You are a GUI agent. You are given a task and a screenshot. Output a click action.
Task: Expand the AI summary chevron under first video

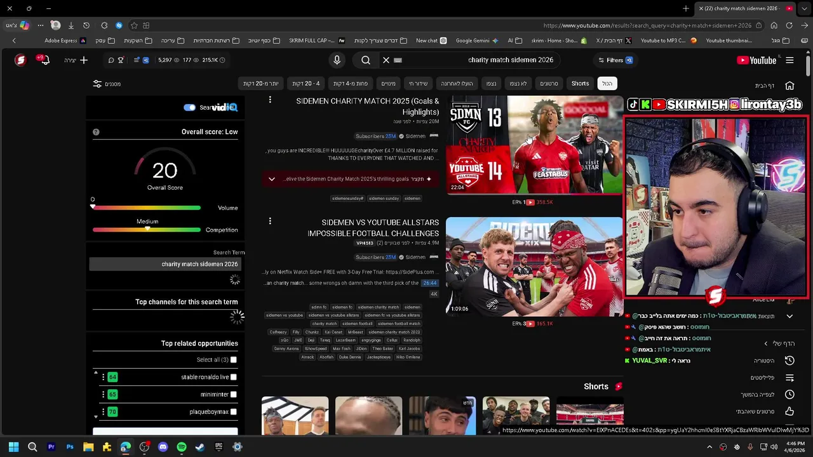[272, 179]
